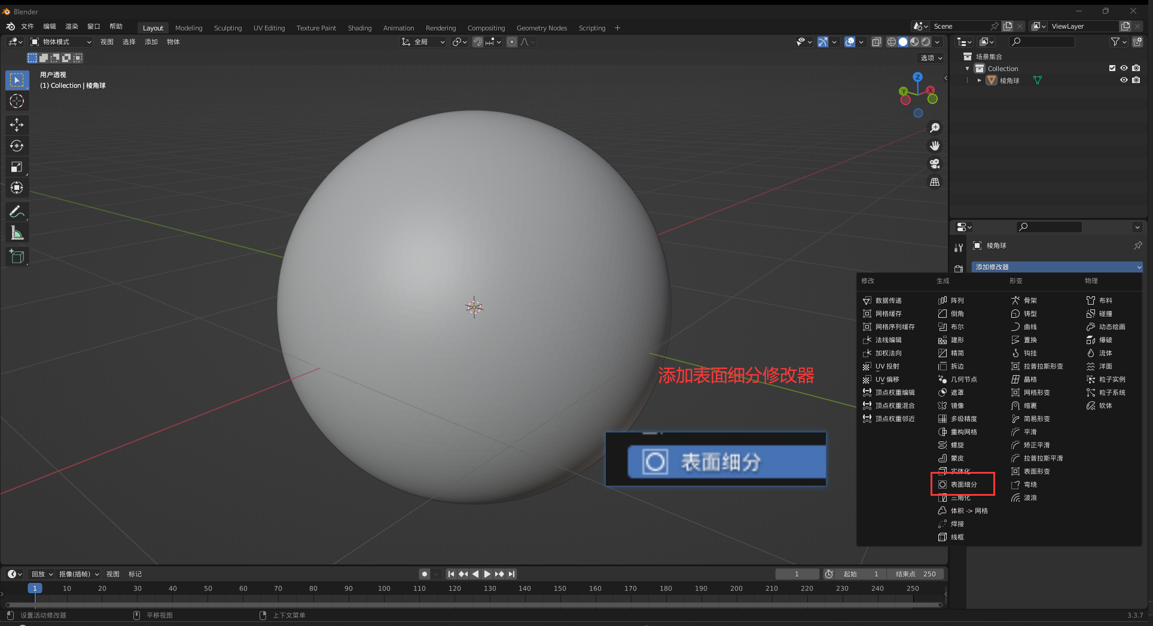The width and height of the screenshot is (1153, 626).
Task: Hide 棱角球 object using its eye icon
Action: tap(1124, 80)
